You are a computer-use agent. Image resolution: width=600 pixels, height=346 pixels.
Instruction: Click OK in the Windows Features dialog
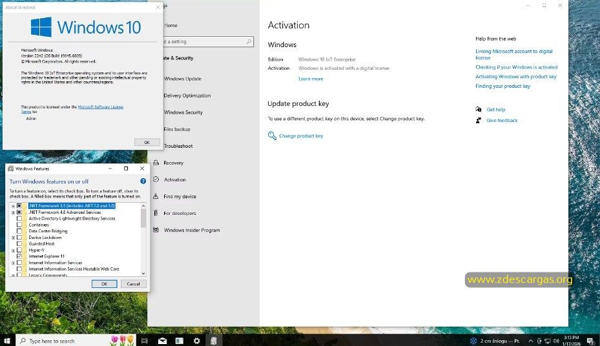click(x=104, y=283)
